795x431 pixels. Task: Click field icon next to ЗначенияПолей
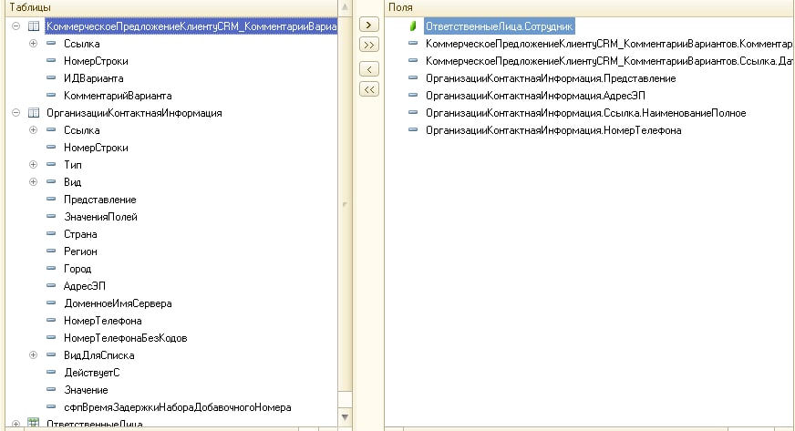click(x=51, y=216)
